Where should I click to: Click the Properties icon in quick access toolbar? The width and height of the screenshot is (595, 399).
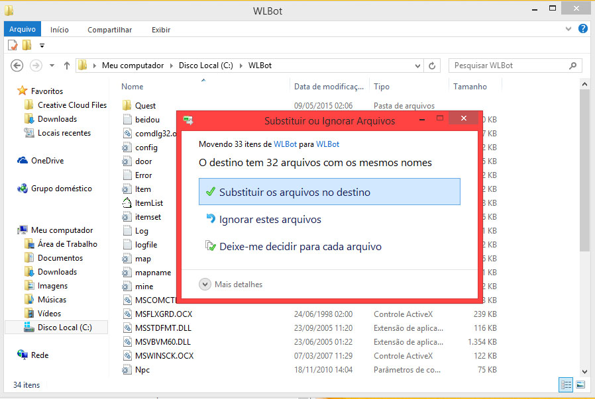[13, 45]
